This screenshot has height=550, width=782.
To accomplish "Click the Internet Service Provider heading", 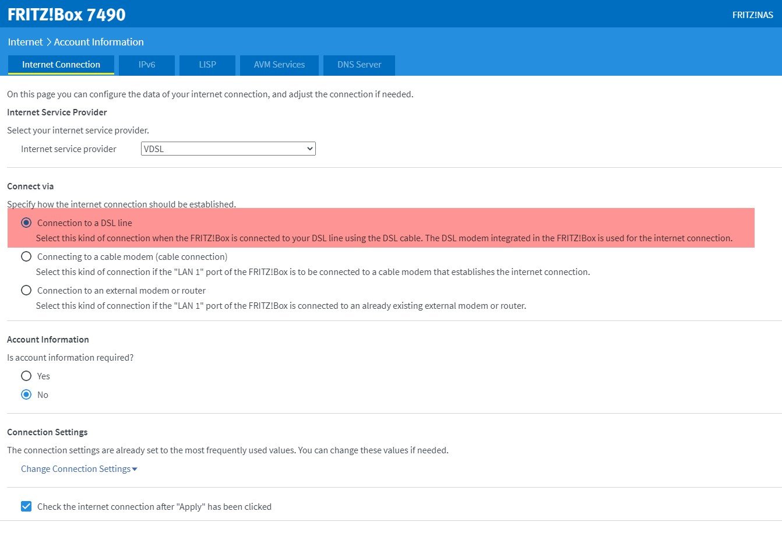I will tap(57, 112).
